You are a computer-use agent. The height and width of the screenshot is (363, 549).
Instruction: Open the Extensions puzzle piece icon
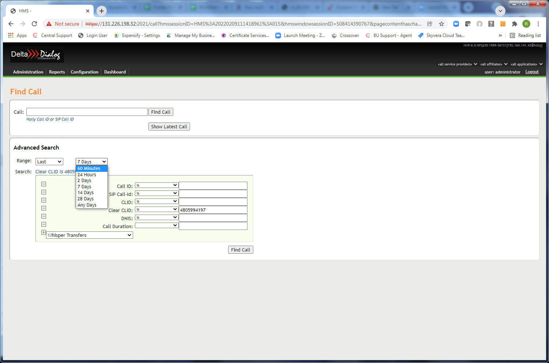click(x=515, y=24)
